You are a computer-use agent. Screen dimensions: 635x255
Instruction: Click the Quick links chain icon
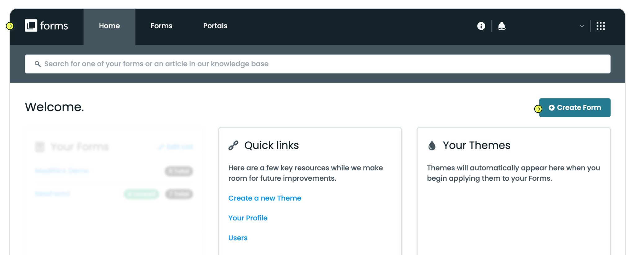point(233,145)
